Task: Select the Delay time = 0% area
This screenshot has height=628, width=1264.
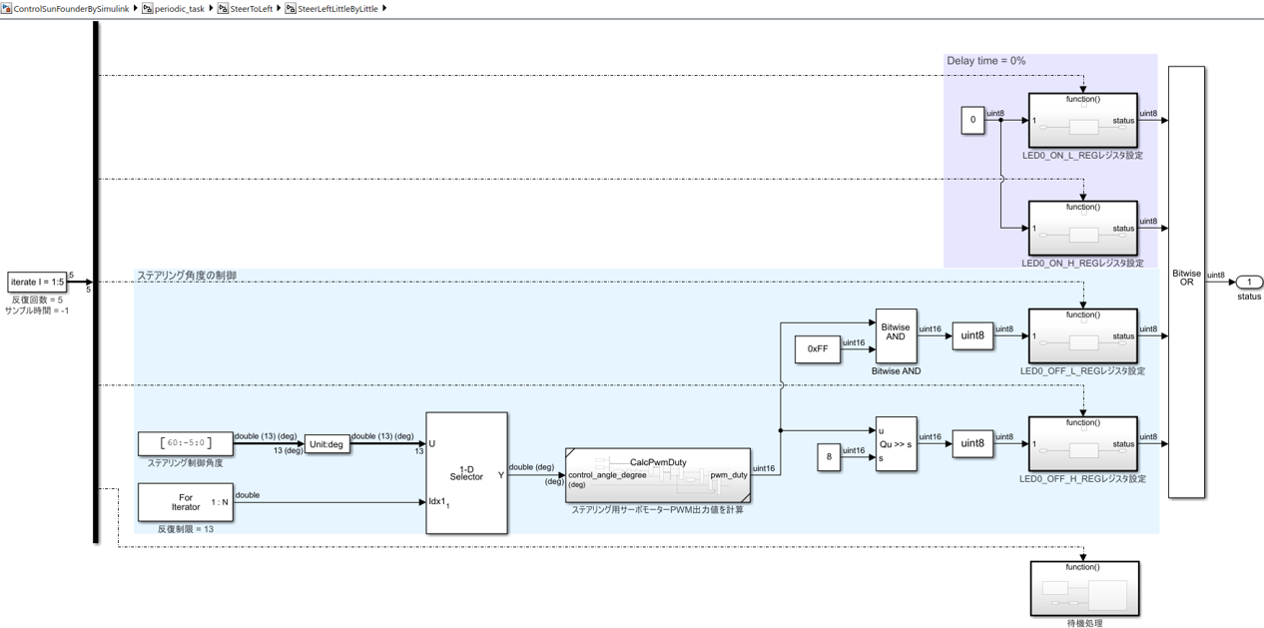Action: tap(1050, 160)
